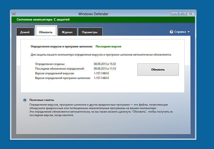Click the Определения вирусов и программ-шпионов heading
Screen dimensions: 214x149
coord(62,46)
